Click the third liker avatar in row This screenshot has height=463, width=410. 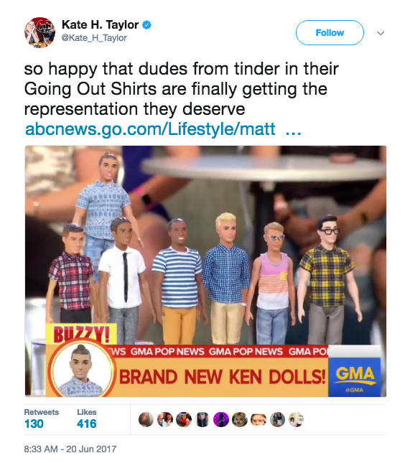(x=184, y=420)
